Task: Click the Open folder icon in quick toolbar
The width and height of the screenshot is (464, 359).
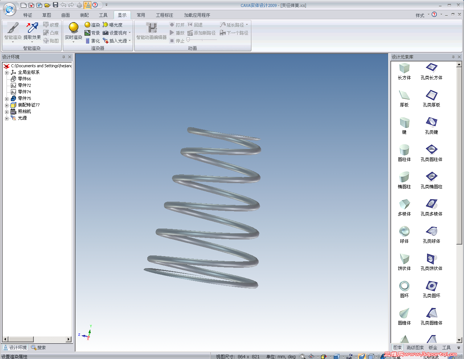Action: (47, 5)
